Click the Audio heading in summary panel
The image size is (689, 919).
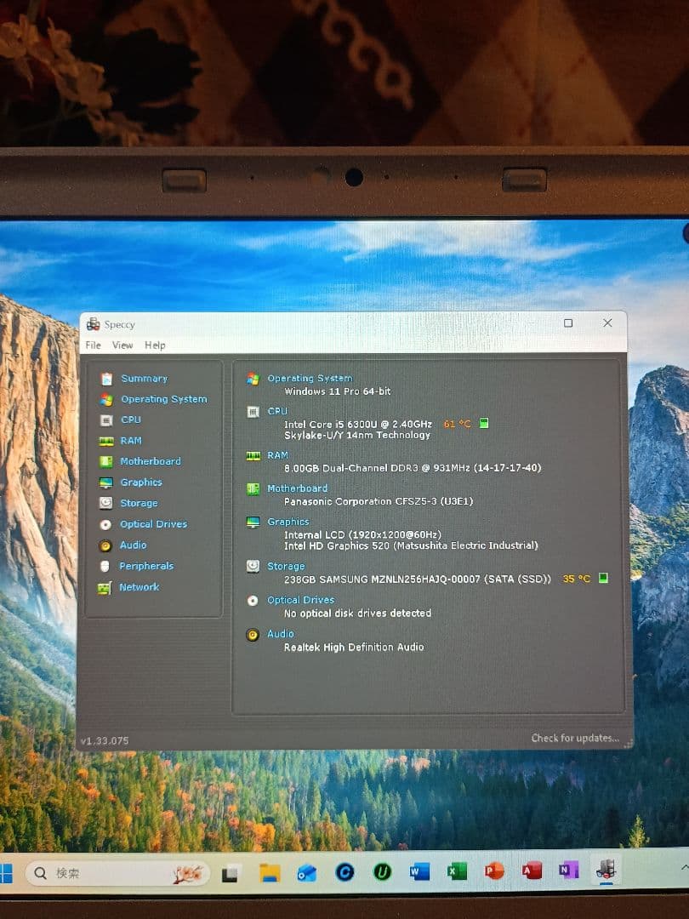tap(281, 634)
